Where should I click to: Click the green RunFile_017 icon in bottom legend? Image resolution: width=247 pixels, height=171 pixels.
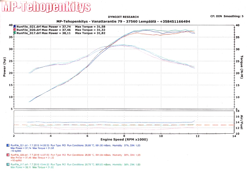pos(8,164)
